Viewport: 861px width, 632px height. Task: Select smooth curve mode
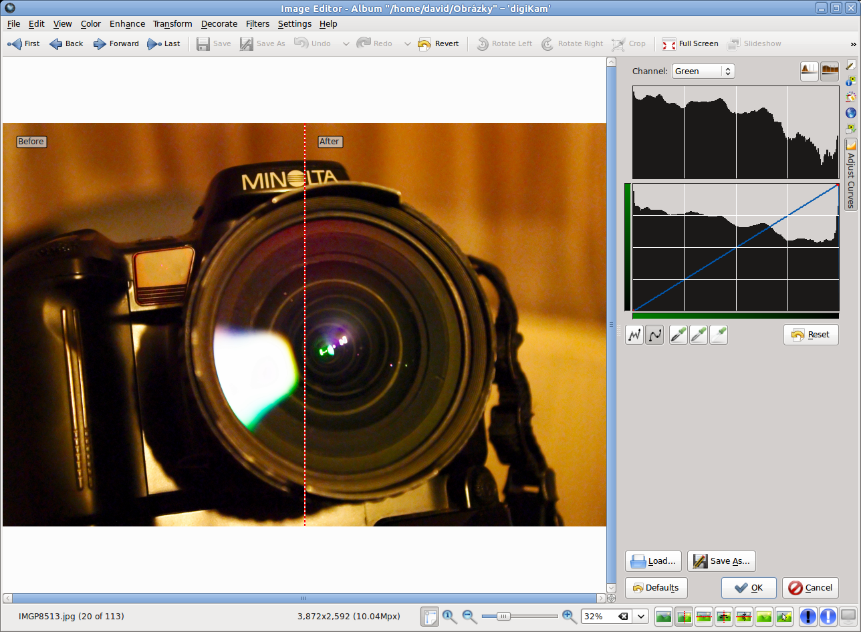pos(654,335)
